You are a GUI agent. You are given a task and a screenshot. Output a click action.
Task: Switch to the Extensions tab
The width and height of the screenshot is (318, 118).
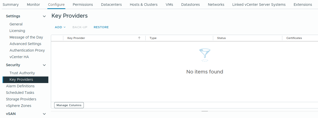coord(303,5)
